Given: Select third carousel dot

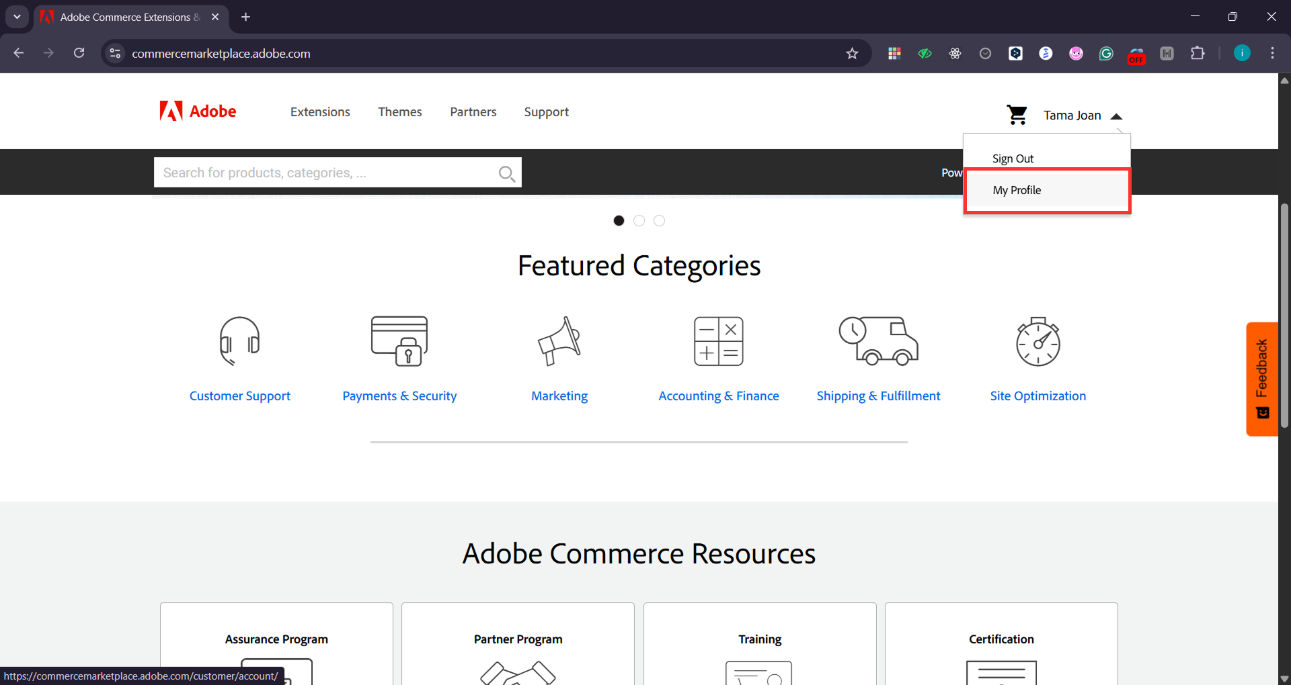Looking at the screenshot, I should pyautogui.click(x=659, y=220).
